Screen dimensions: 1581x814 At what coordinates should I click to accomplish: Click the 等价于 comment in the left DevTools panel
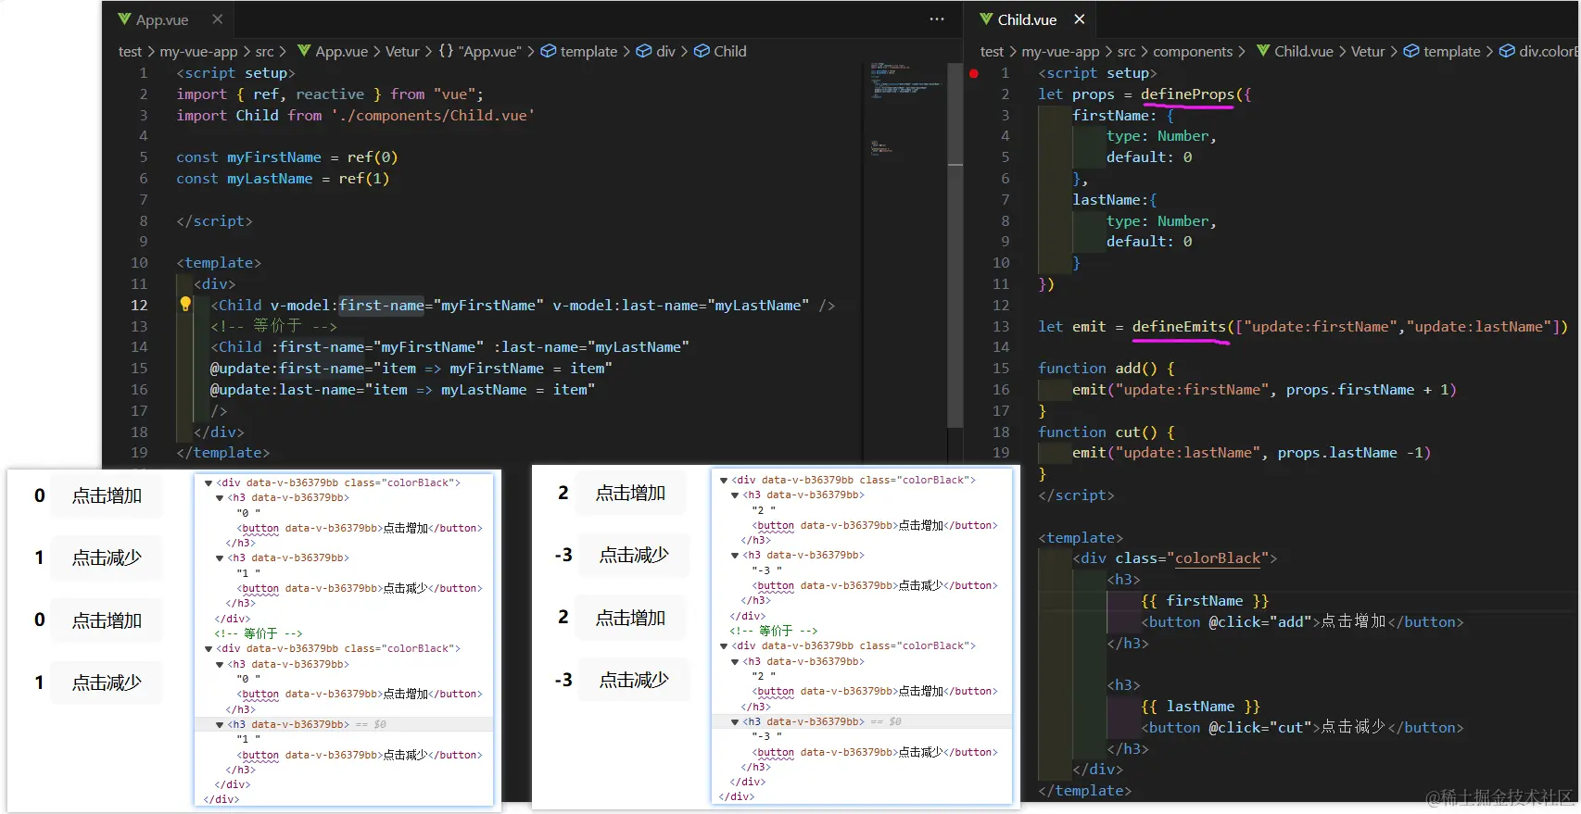point(259,633)
